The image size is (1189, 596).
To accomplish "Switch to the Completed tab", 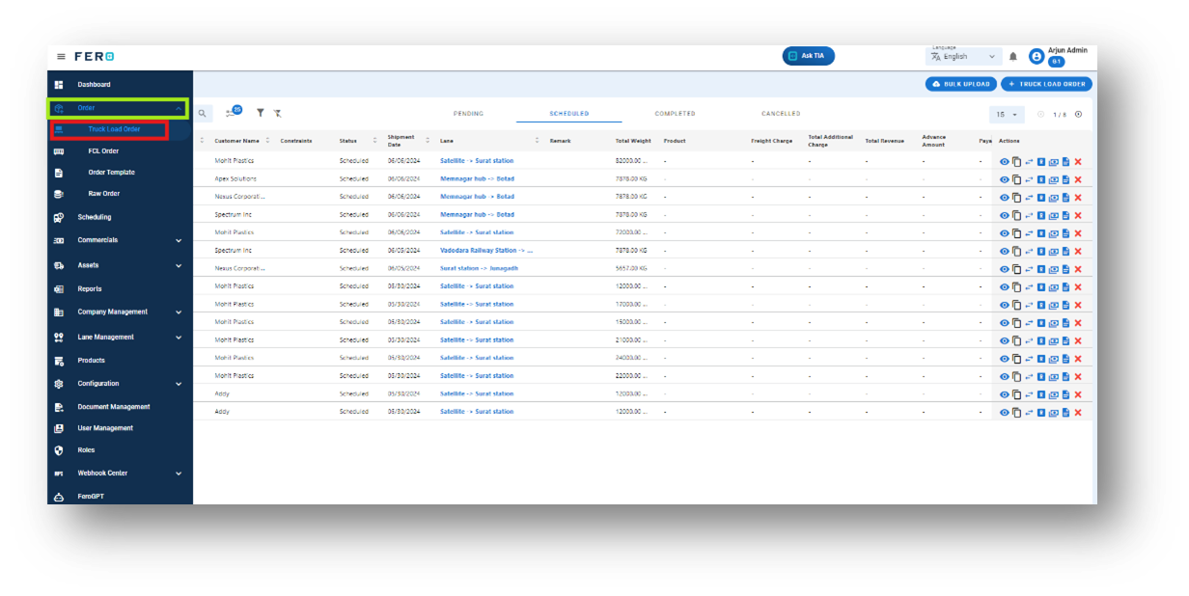I will tap(675, 114).
